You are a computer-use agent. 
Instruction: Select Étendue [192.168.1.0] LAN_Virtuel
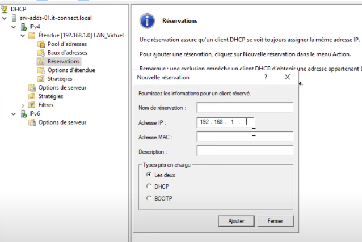click(81, 35)
